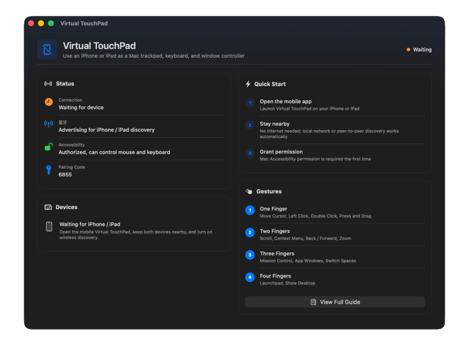
Task: Click the green unlocked padlock Accessibility icon
Action: (49, 146)
